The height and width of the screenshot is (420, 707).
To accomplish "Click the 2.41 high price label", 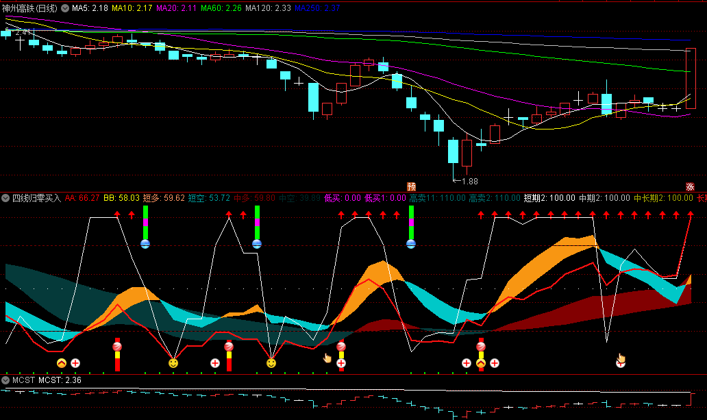I will (x=23, y=32).
